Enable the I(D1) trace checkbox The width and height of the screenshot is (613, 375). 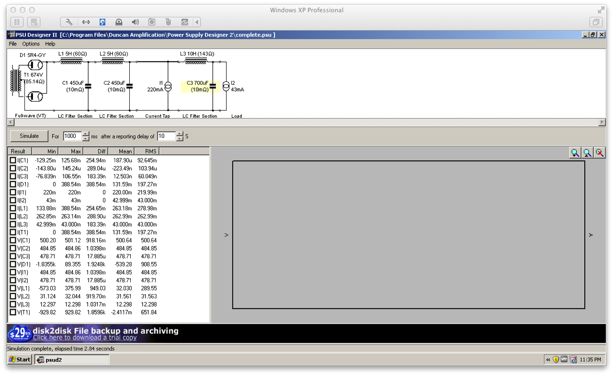13,184
